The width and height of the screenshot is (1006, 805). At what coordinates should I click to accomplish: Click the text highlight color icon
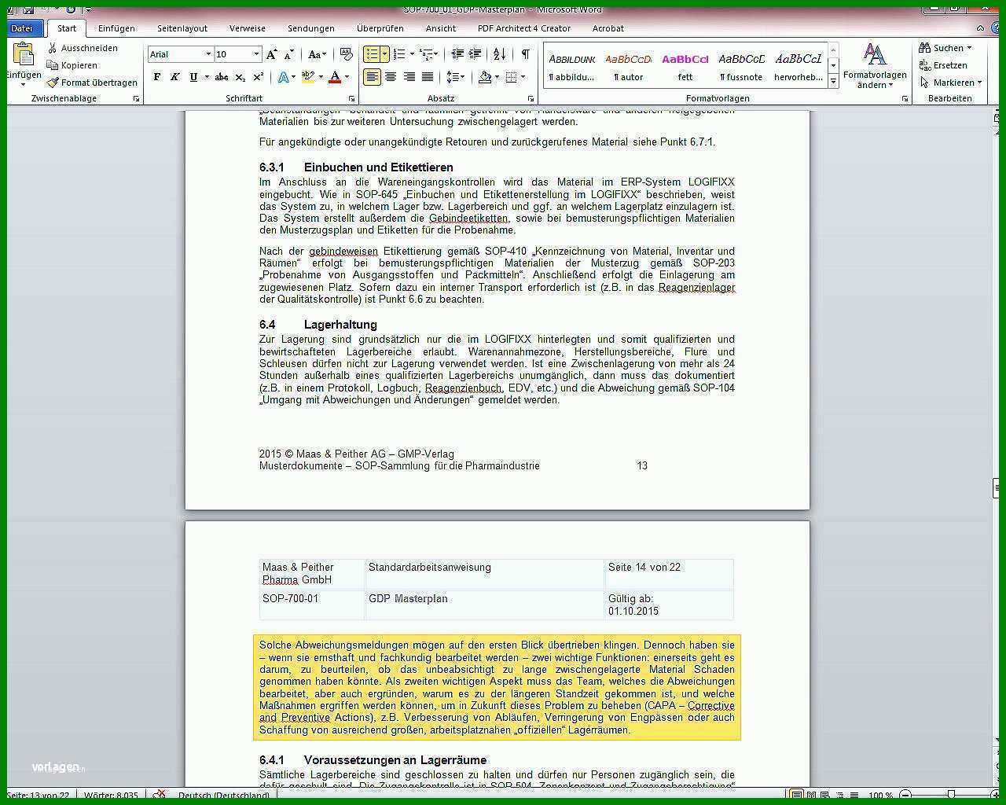tap(307, 77)
